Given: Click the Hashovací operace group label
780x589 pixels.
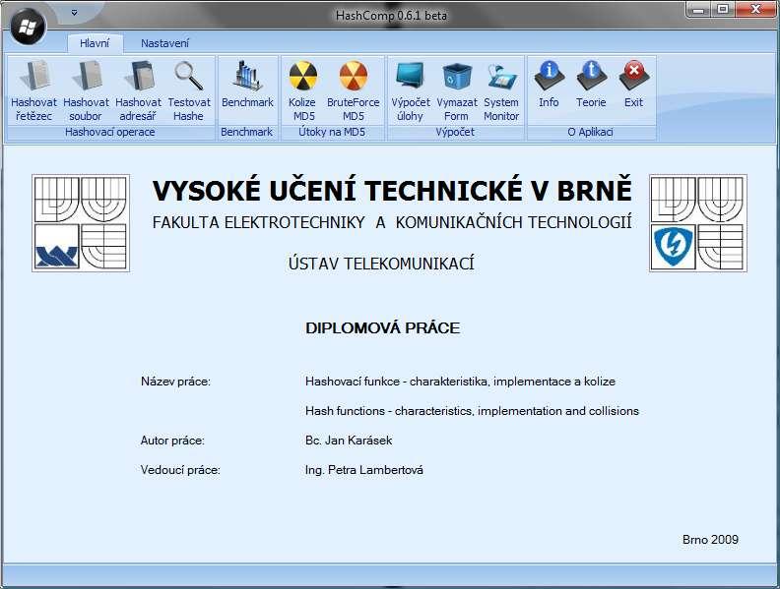Looking at the screenshot, I should [x=110, y=132].
